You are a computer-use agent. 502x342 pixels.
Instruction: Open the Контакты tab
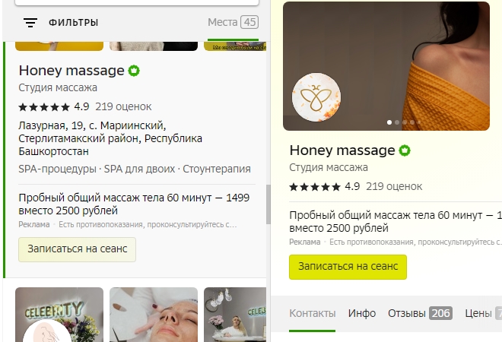click(x=313, y=313)
